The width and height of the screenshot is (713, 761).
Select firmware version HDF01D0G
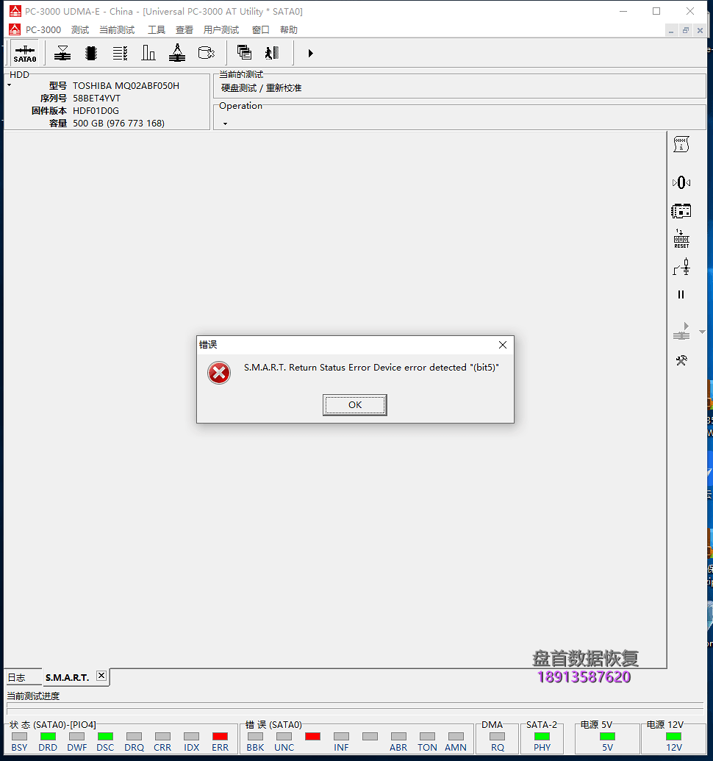point(96,110)
